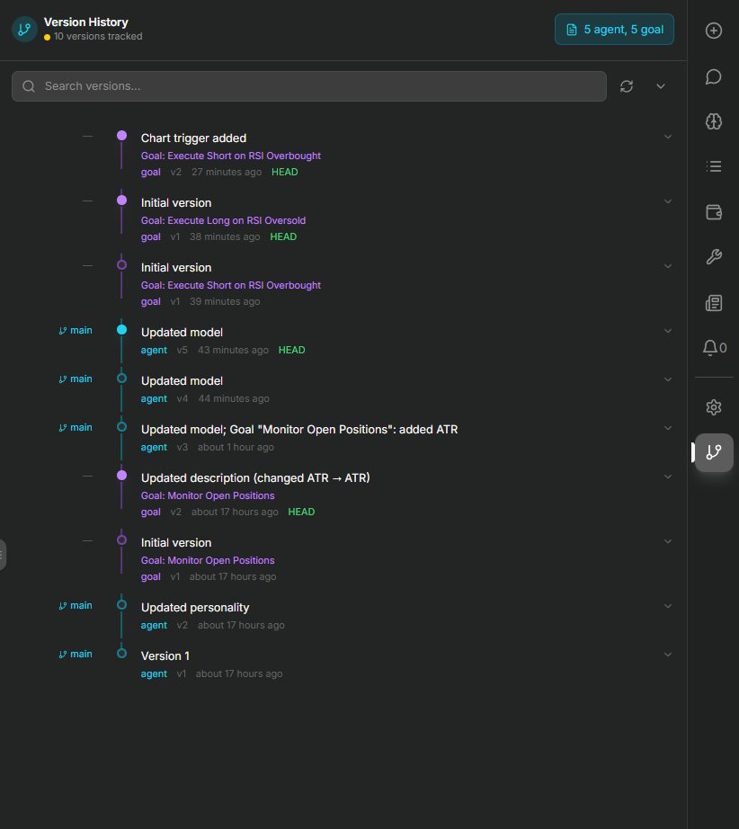
Task: Open filter chevron next to refresh icon
Action: click(x=660, y=86)
